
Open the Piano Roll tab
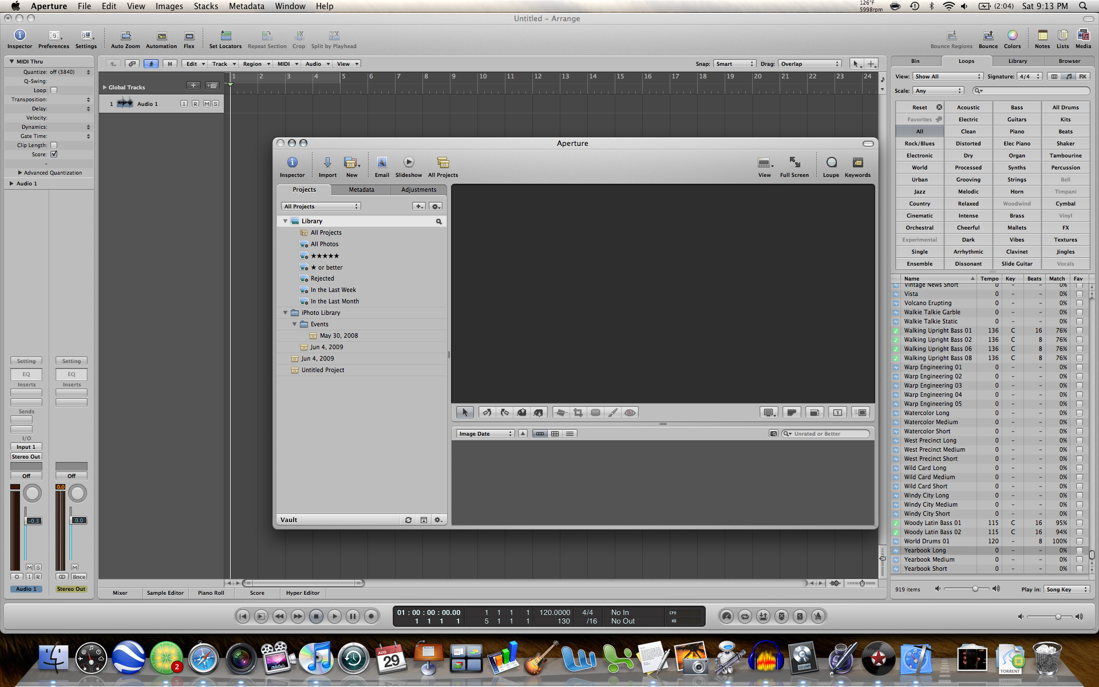coord(211,593)
